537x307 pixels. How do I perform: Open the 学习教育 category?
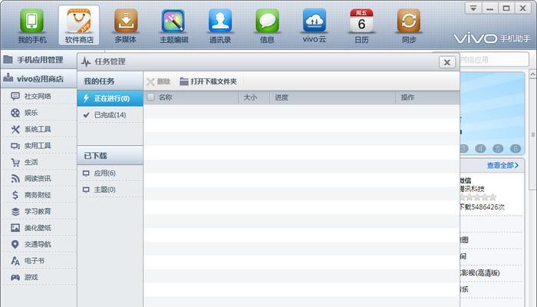pyautogui.click(x=38, y=211)
